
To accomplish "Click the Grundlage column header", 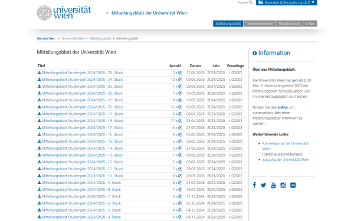I will click(x=235, y=65).
